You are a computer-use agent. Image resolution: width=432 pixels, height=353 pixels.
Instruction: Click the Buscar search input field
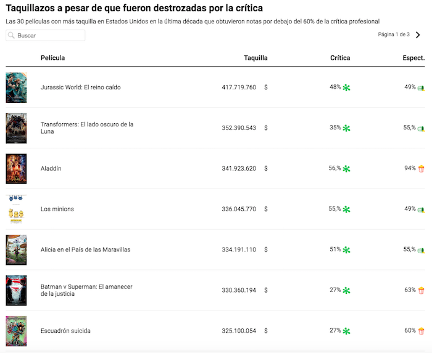(49, 36)
